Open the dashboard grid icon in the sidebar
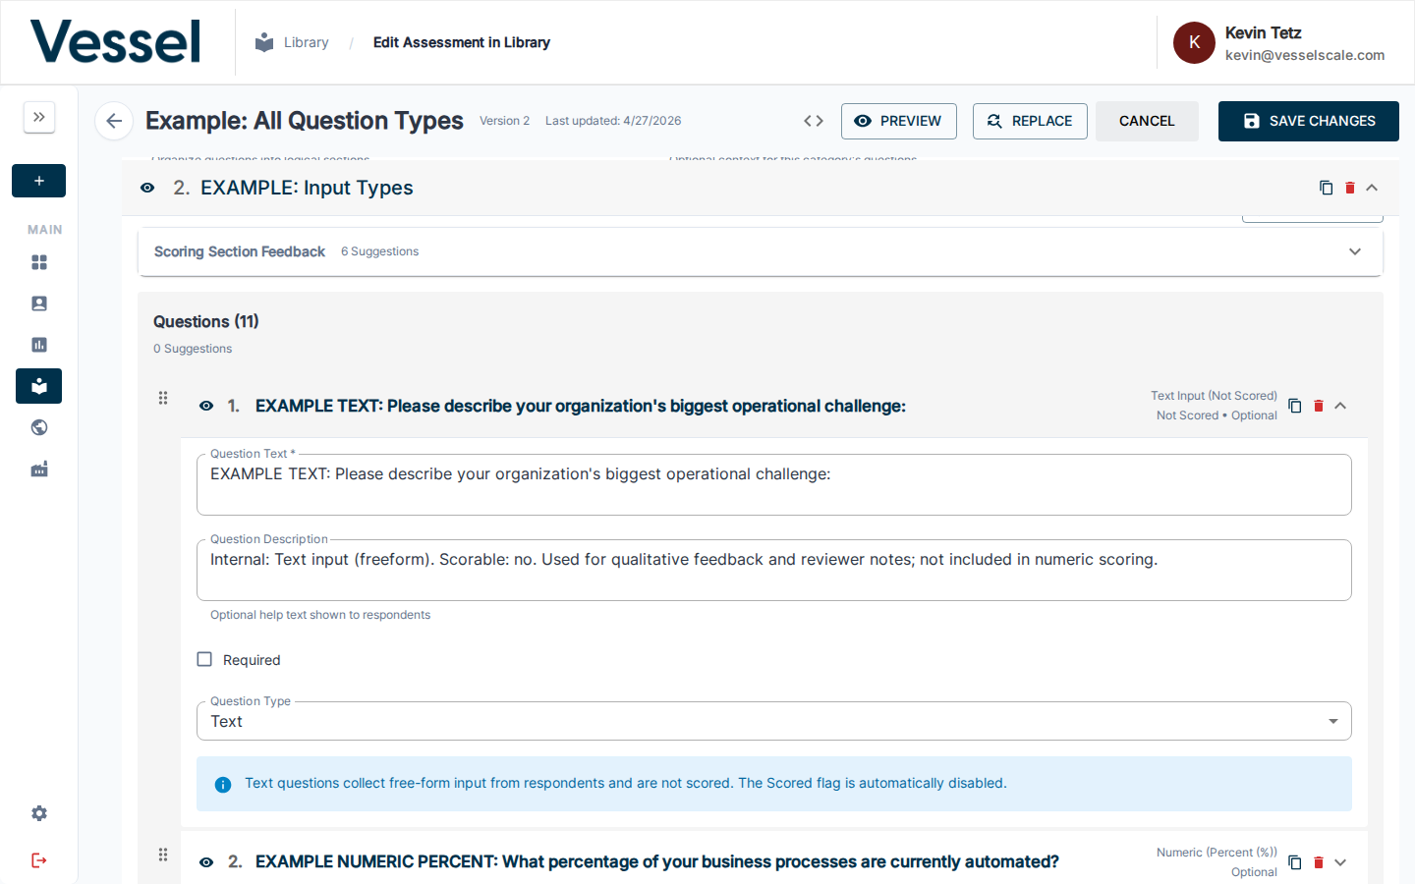Image resolution: width=1415 pixels, height=884 pixels. [39, 262]
